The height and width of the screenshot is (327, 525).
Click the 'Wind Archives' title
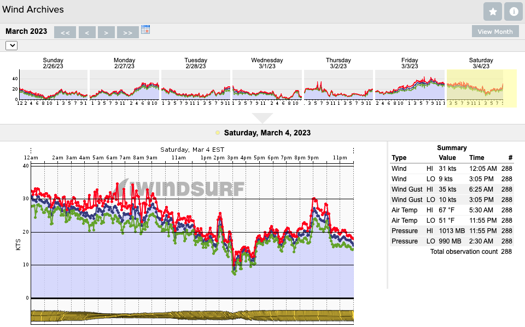33,9
